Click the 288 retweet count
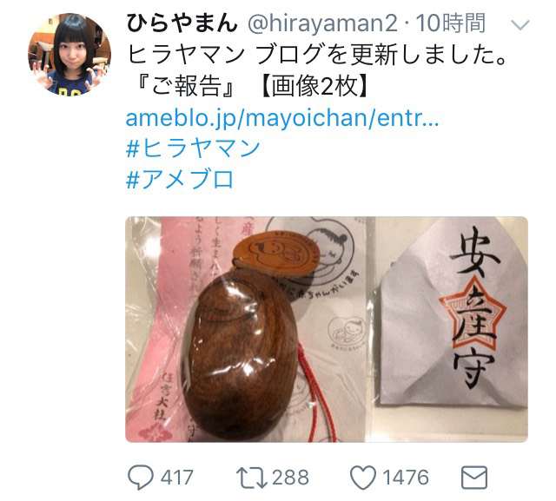This screenshot has width=556, height=501. [x=290, y=478]
